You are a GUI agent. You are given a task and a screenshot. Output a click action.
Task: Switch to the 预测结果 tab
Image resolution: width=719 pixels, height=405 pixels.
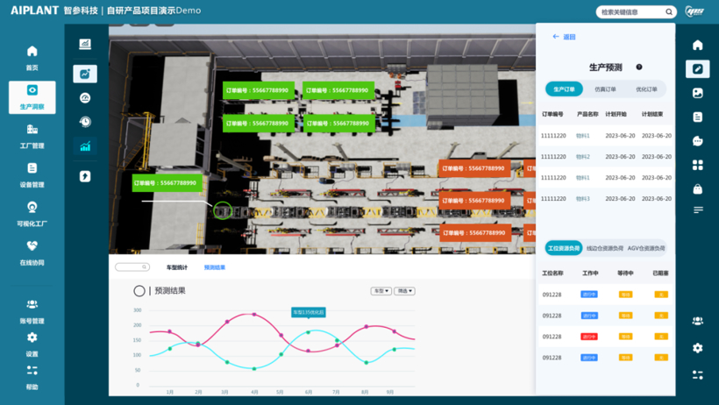point(215,267)
